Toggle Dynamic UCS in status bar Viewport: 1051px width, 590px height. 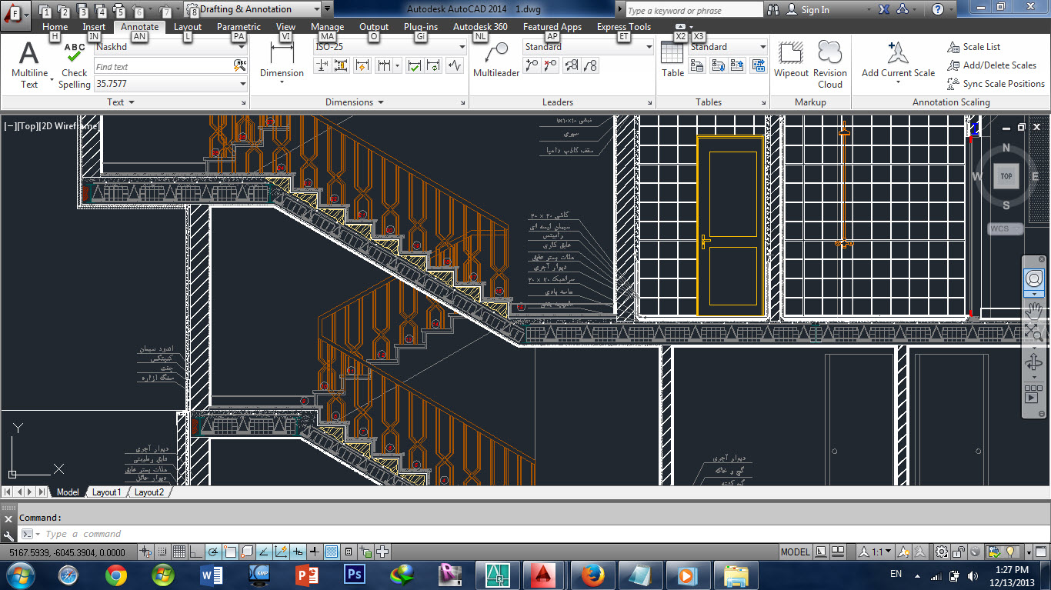pos(280,552)
